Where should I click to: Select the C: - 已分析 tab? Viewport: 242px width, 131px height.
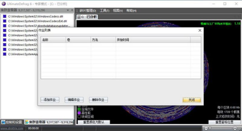87,17
